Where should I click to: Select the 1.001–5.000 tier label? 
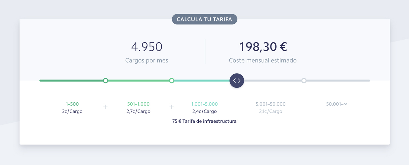tap(204, 104)
